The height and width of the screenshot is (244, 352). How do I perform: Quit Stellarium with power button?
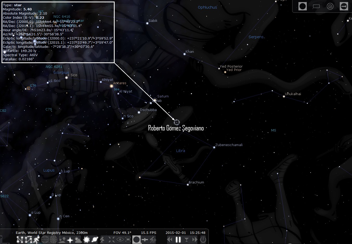pyautogui.click(x=203, y=239)
